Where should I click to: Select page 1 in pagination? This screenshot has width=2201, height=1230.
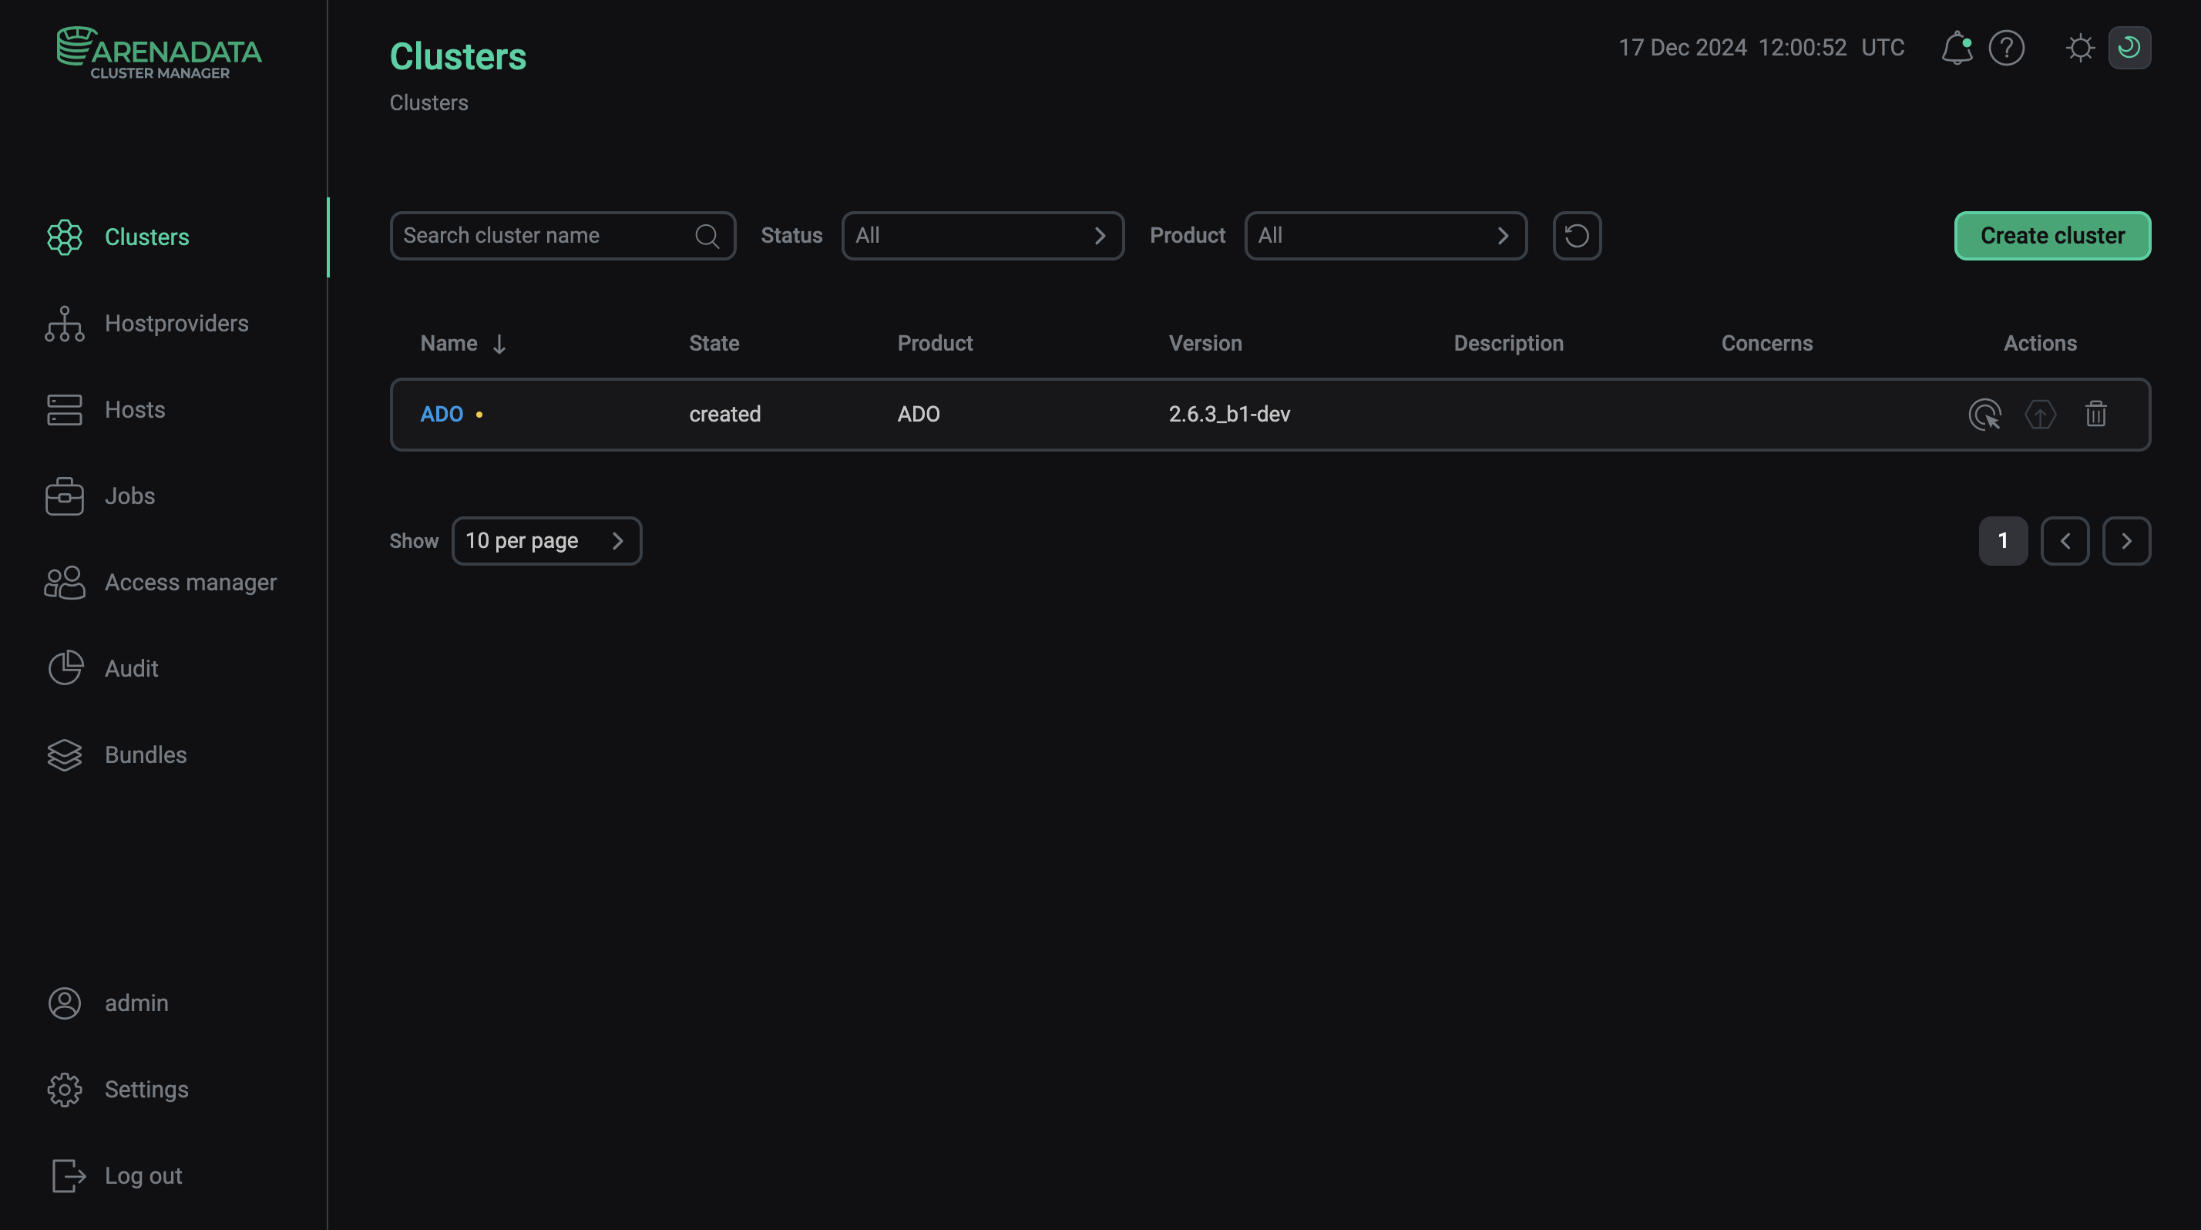[2003, 539]
